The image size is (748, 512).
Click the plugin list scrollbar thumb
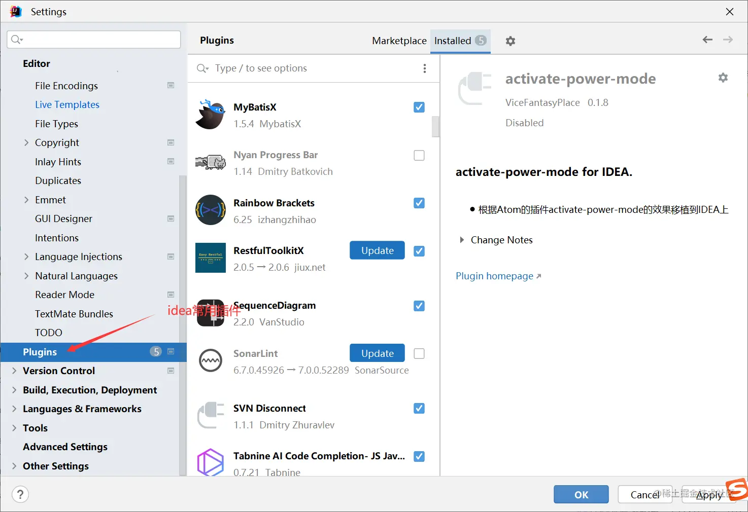click(435, 127)
